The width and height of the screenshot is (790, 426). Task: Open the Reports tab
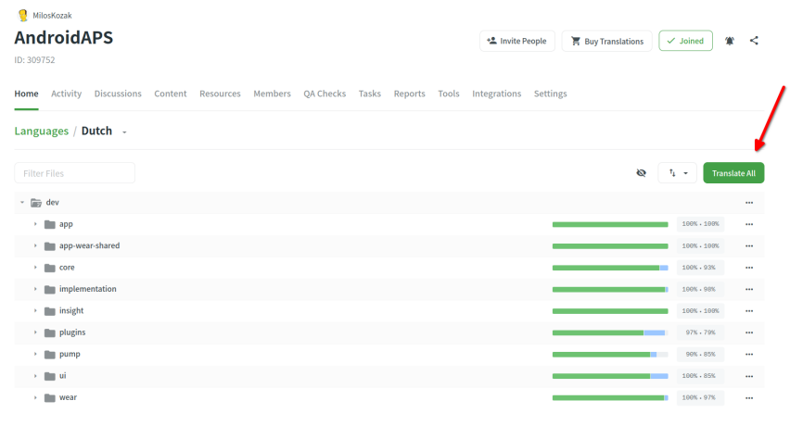(410, 94)
